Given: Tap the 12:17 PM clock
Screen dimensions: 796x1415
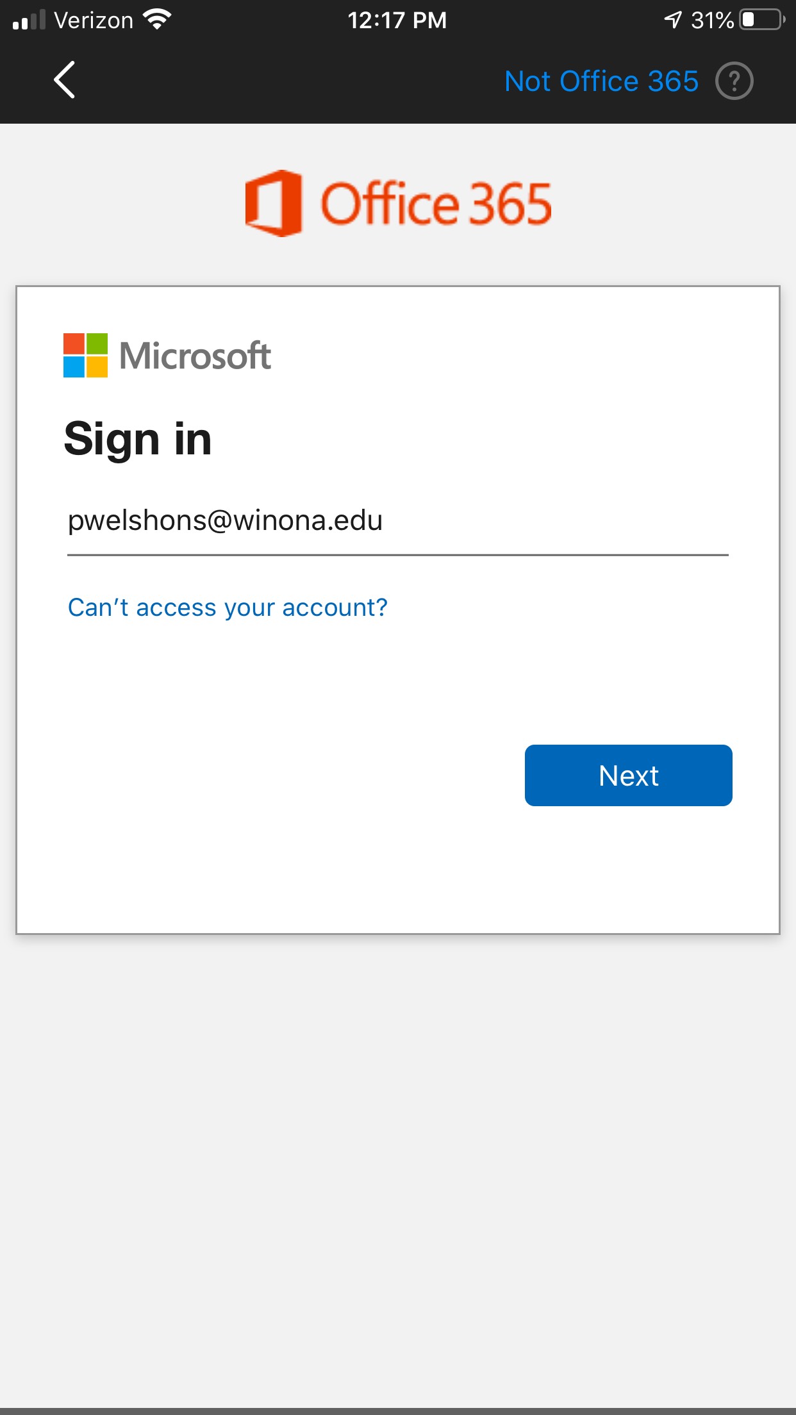Looking at the screenshot, I should tap(397, 20).
